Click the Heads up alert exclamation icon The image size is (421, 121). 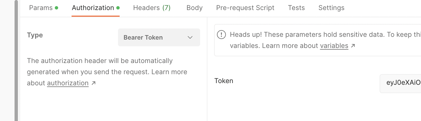click(221, 35)
